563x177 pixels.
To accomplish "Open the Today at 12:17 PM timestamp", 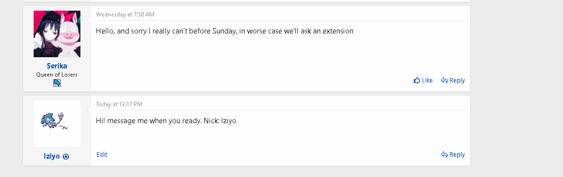I will pos(119,104).
